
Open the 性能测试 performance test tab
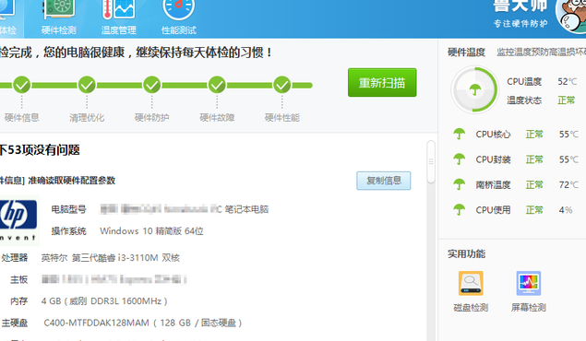179,18
